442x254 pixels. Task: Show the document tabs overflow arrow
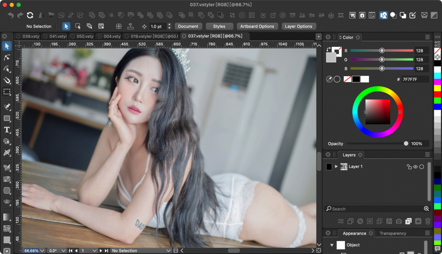pos(319,36)
